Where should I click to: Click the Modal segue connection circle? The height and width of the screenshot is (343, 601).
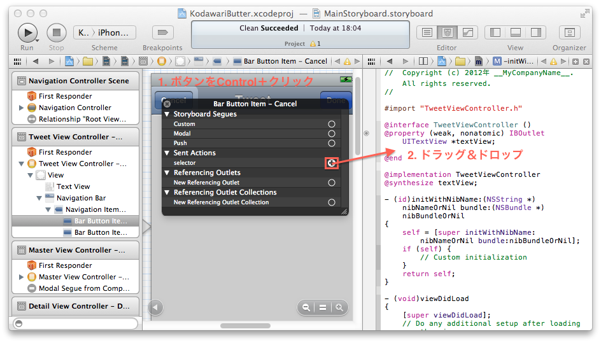(332, 134)
